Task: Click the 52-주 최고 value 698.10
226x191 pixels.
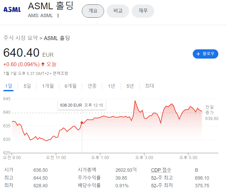Action: point(202,178)
